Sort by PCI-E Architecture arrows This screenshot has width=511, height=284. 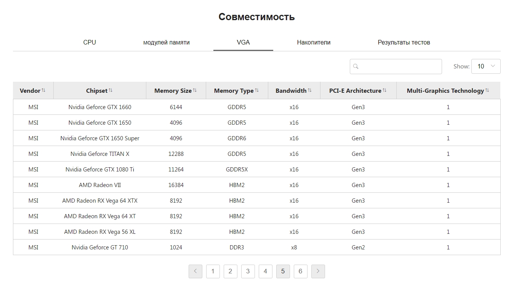pyautogui.click(x=384, y=90)
